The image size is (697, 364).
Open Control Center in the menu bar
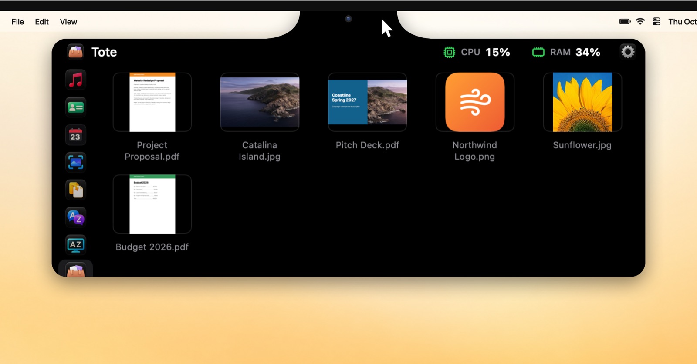[x=656, y=21]
